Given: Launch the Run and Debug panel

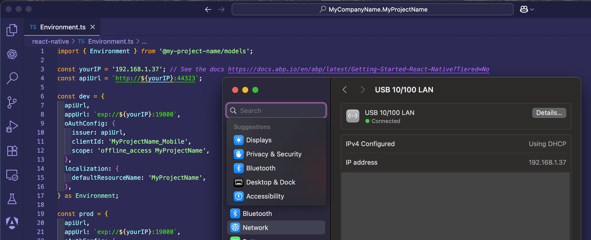Looking at the screenshot, I should coord(12,126).
